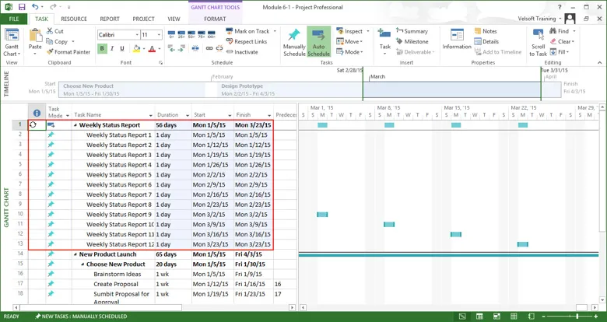Click the Manually Schedule pushpin icon

tap(294, 36)
